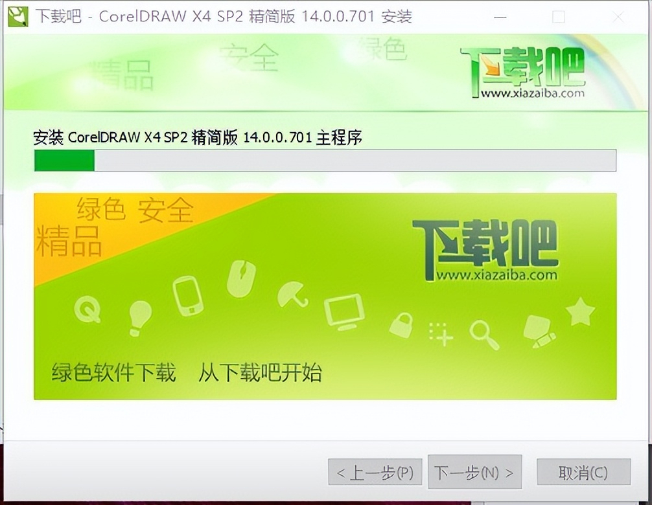
Task: Click the installation progress bar
Action: tap(325, 161)
